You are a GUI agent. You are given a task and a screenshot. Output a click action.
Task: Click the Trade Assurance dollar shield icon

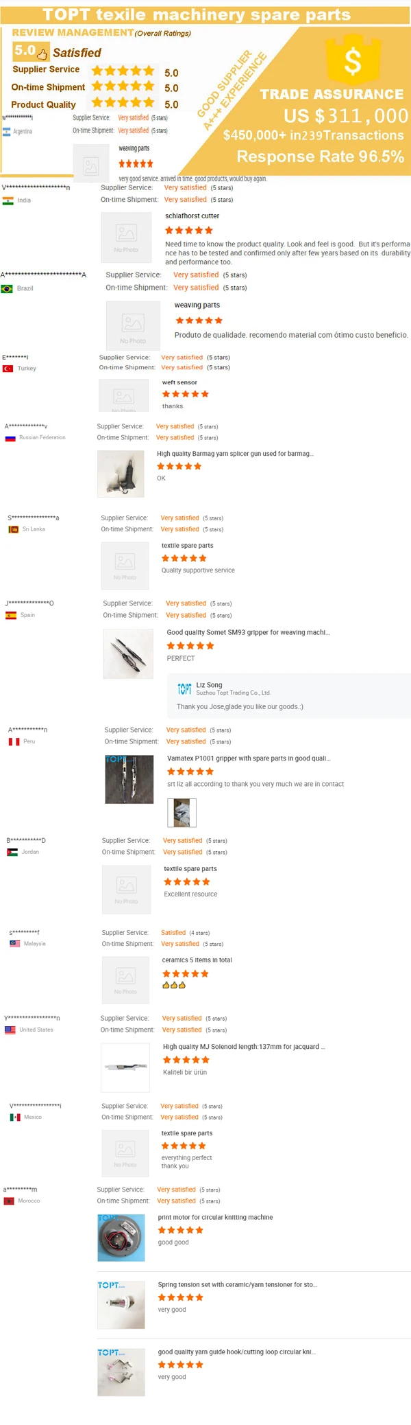point(353,61)
